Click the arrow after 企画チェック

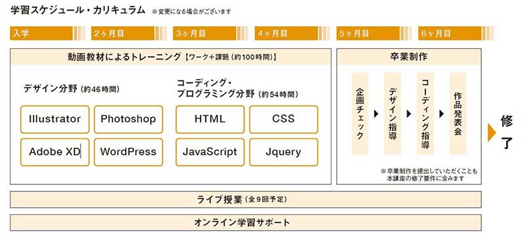click(377, 114)
